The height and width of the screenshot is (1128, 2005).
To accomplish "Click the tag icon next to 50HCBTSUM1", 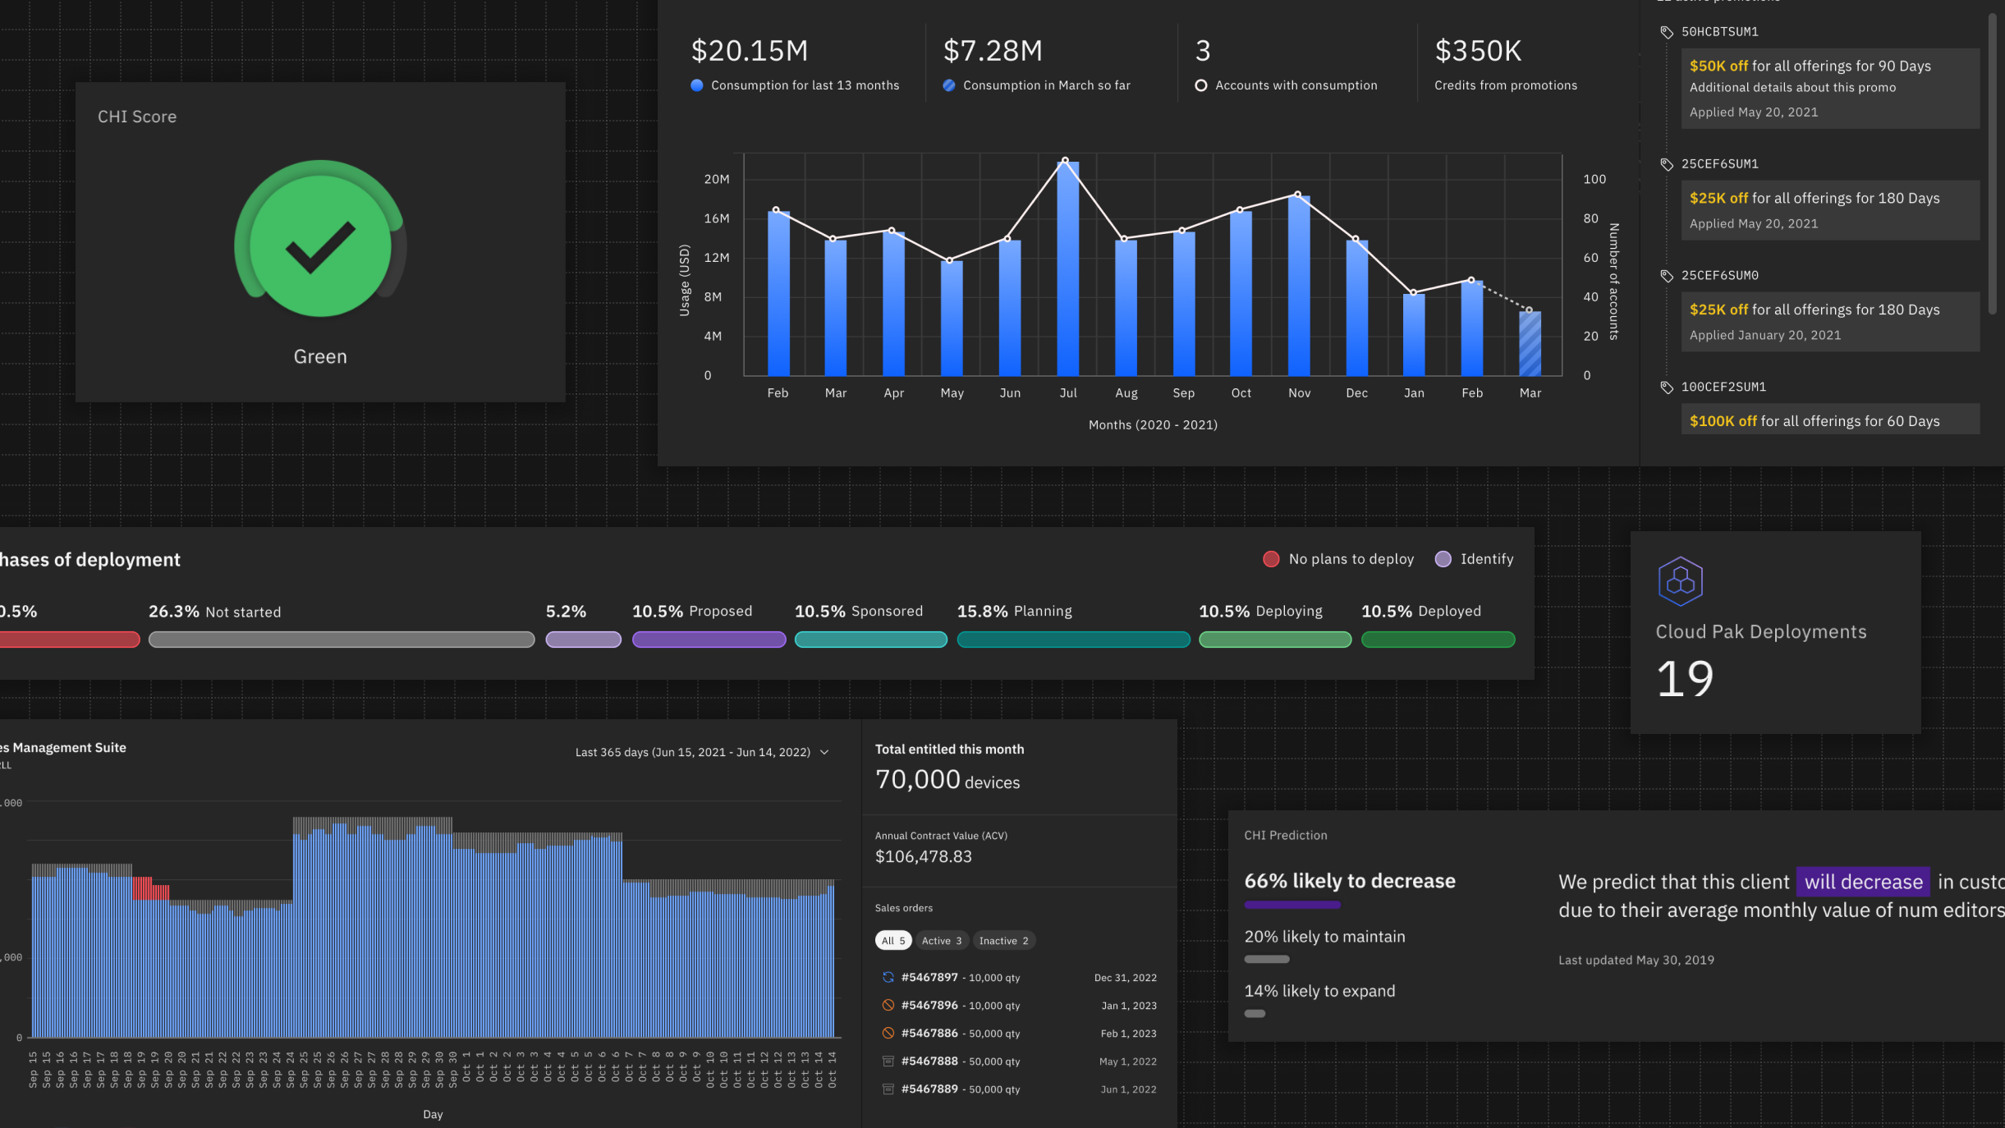I will (1666, 32).
